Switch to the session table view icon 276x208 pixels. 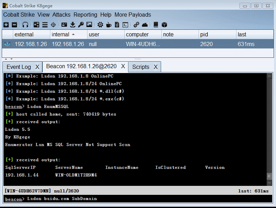click(45, 25)
